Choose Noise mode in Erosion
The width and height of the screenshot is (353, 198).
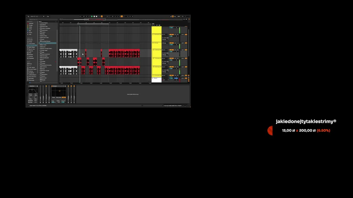pyautogui.click(x=54, y=97)
